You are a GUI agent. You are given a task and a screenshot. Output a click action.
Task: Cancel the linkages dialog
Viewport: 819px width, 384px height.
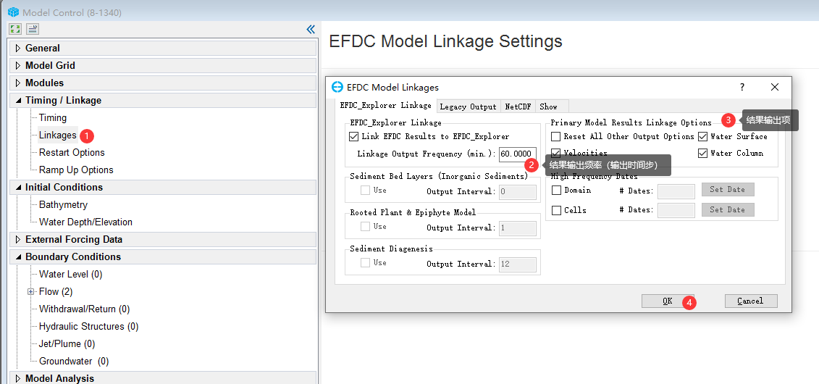[x=750, y=301]
